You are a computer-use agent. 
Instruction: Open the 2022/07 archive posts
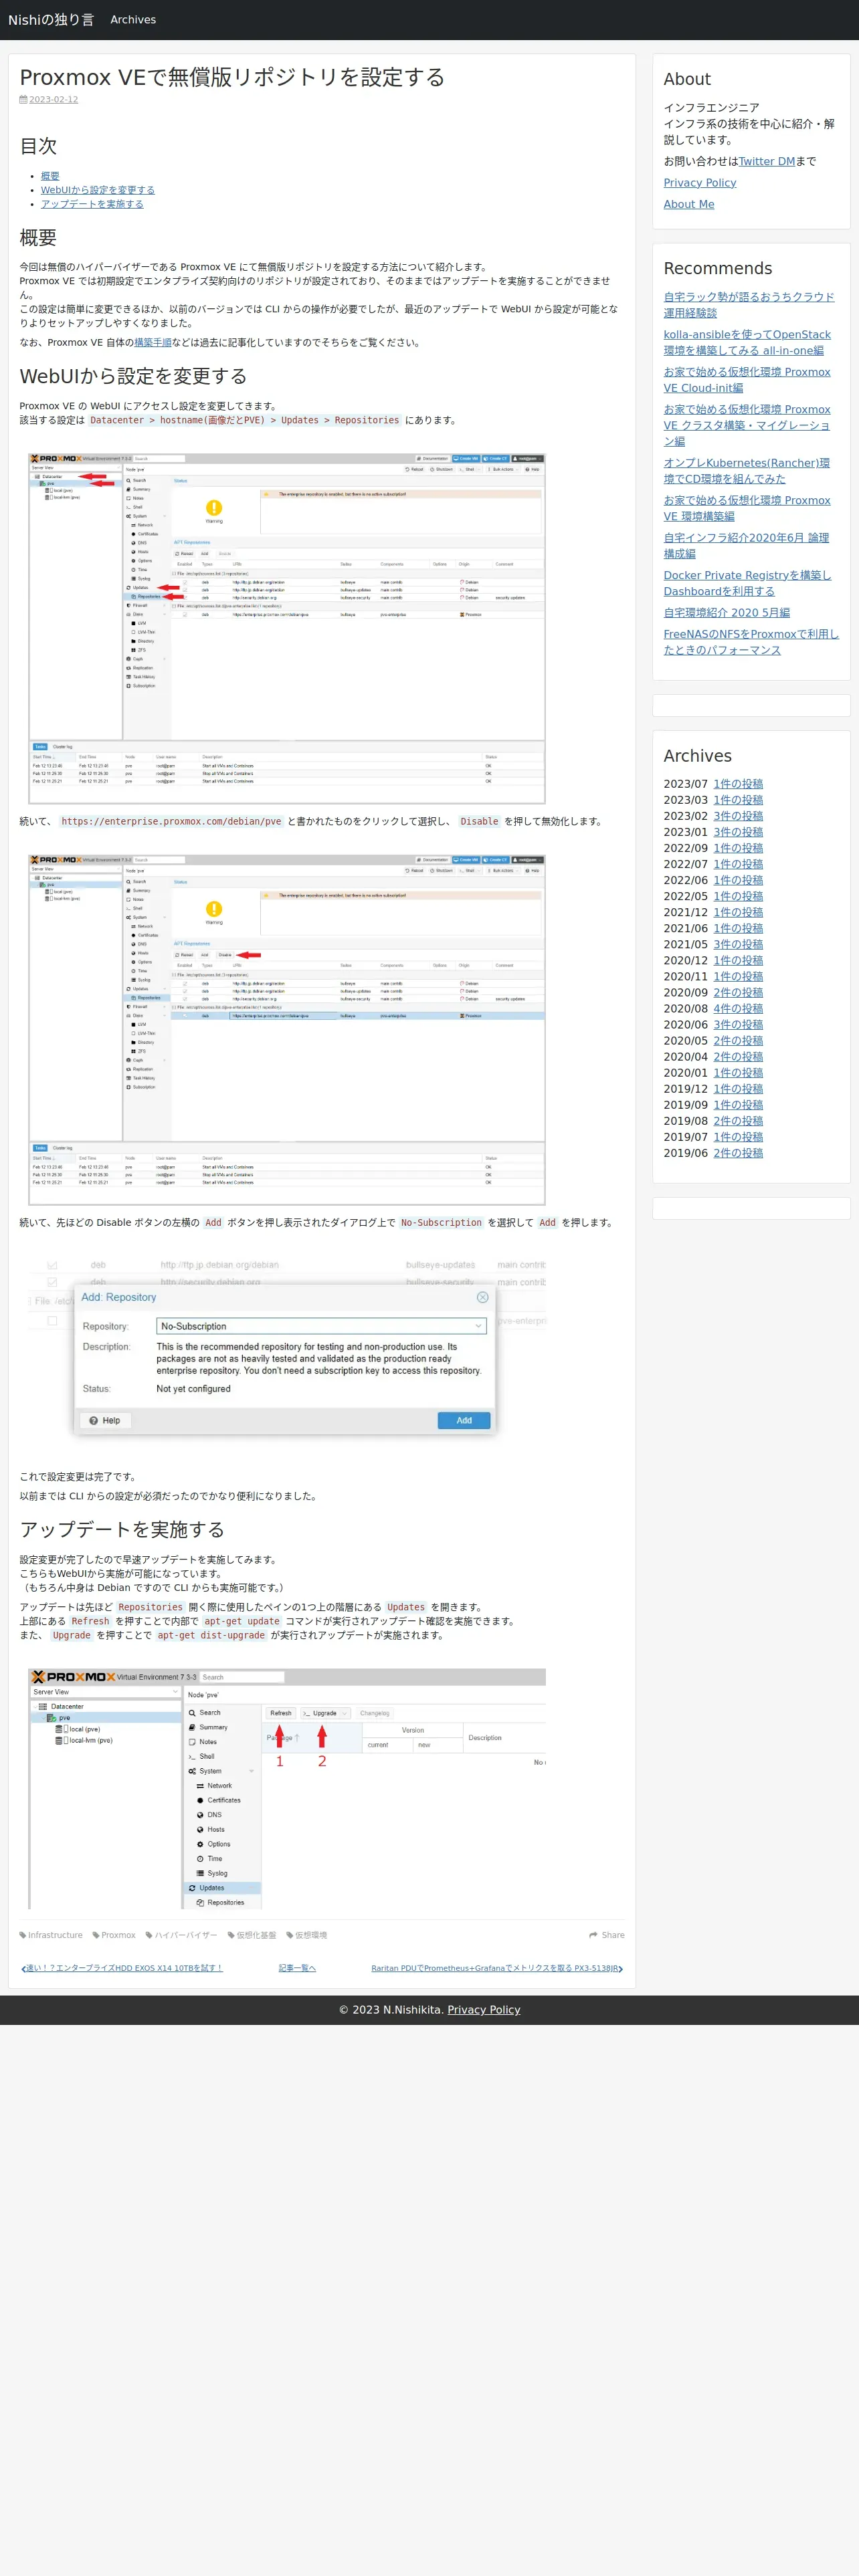click(x=738, y=864)
